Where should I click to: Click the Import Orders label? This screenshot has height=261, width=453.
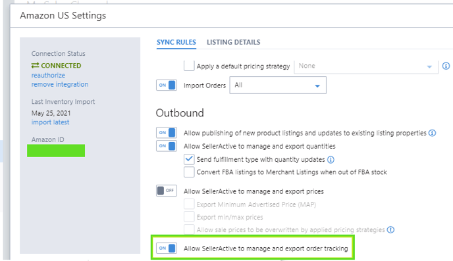(x=205, y=85)
